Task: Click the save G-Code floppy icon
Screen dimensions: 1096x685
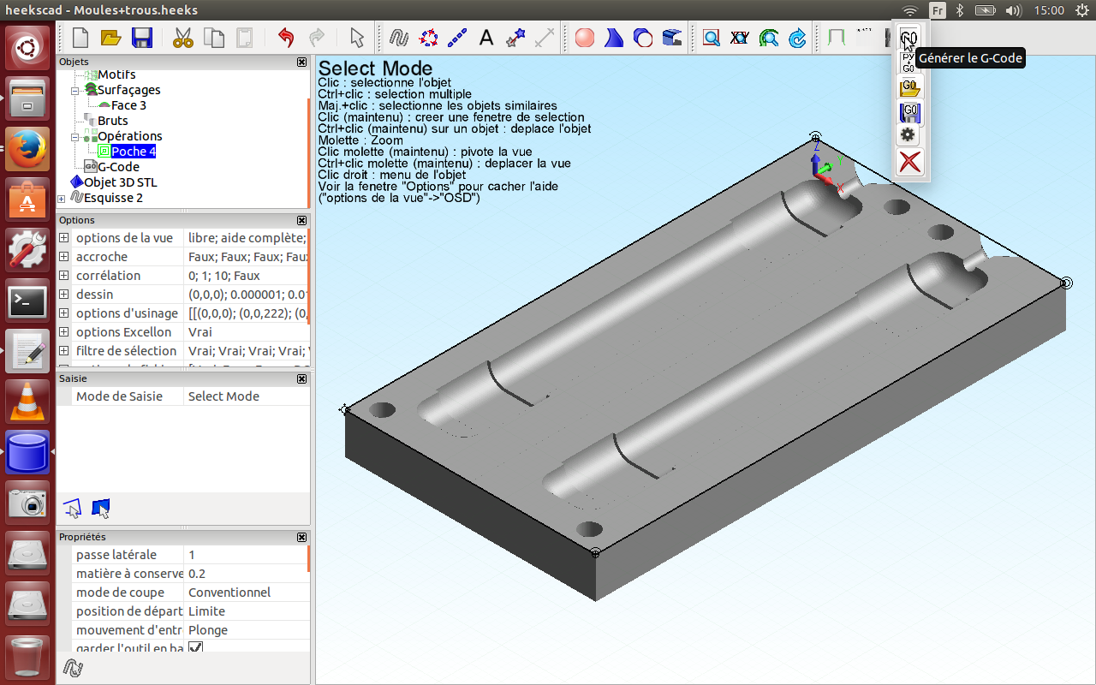Action: click(908, 111)
